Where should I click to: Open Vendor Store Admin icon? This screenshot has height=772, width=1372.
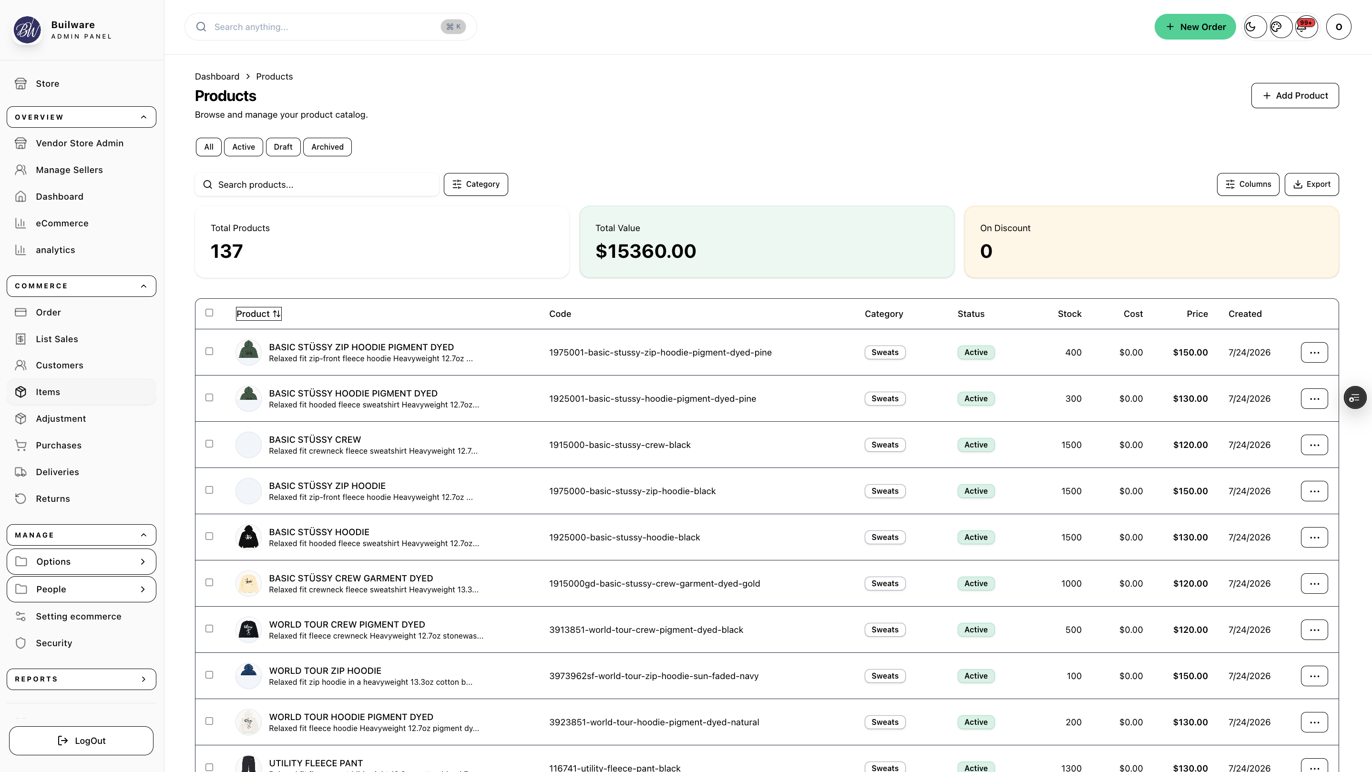point(21,143)
